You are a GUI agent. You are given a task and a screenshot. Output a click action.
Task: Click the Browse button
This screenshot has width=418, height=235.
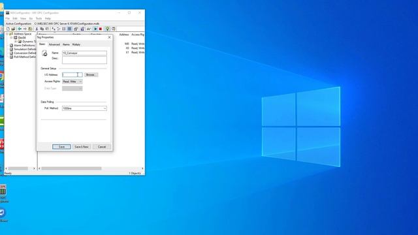91,75
